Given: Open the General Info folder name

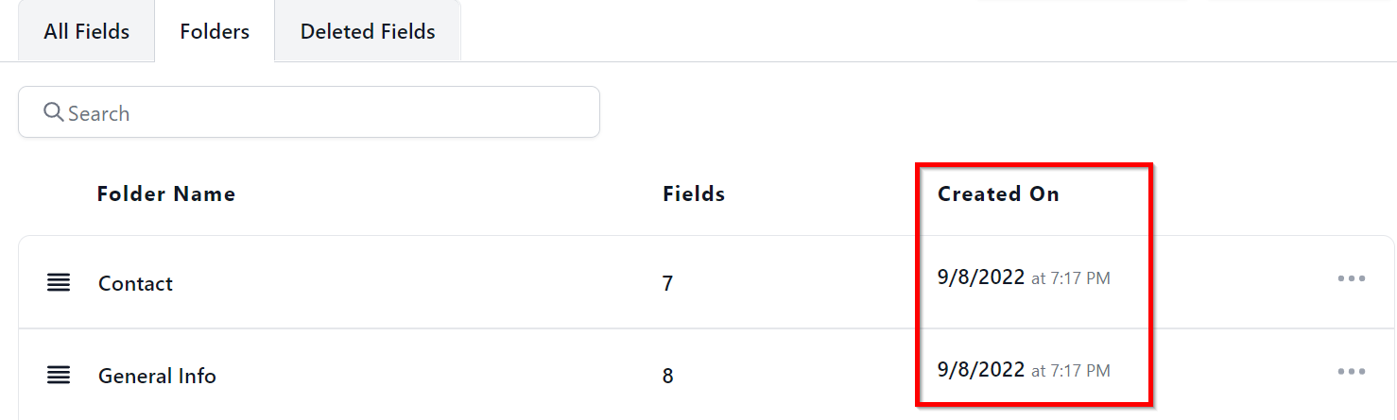Looking at the screenshot, I should [x=157, y=376].
